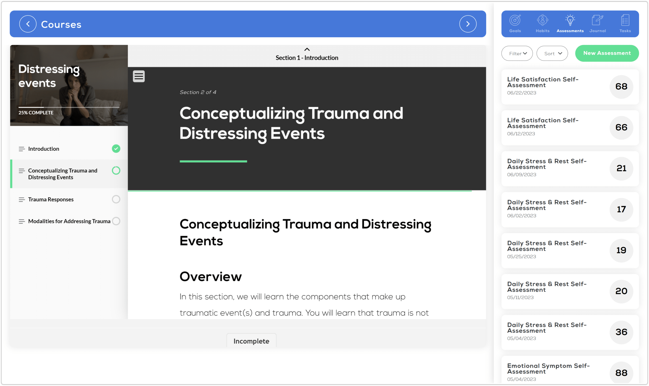Open the Tasks checklist icon

point(625,21)
